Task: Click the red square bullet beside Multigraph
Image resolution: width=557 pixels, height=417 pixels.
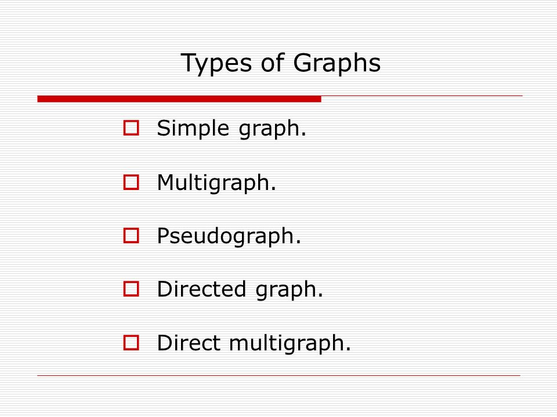Action: pyautogui.click(x=131, y=182)
